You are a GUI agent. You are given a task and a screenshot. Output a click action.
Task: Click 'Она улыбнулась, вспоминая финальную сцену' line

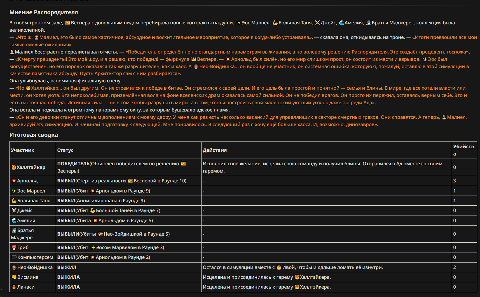point(65,81)
